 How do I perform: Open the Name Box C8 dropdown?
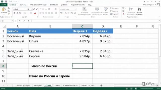coord(12,21)
